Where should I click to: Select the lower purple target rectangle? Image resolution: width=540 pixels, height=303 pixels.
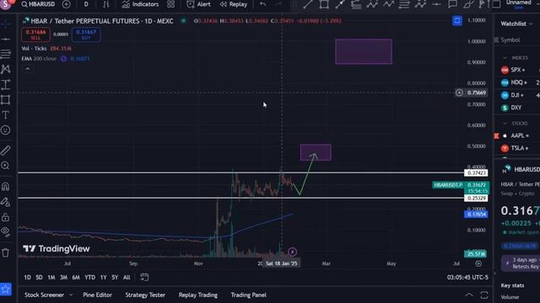tap(316, 152)
